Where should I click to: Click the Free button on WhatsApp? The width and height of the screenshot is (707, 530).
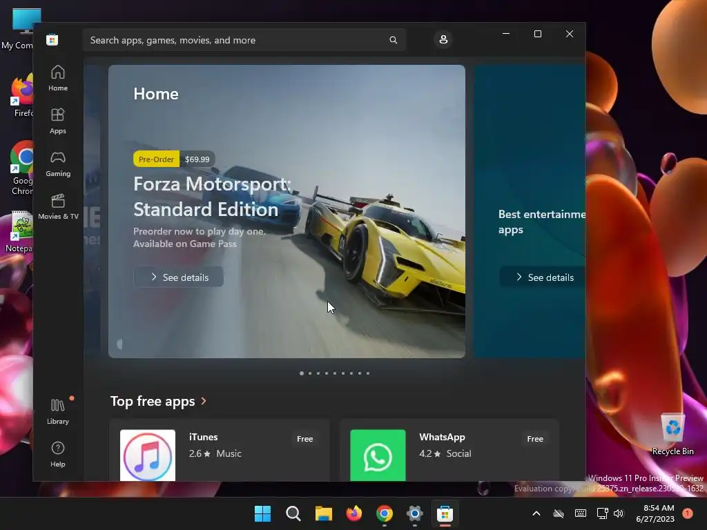(535, 438)
